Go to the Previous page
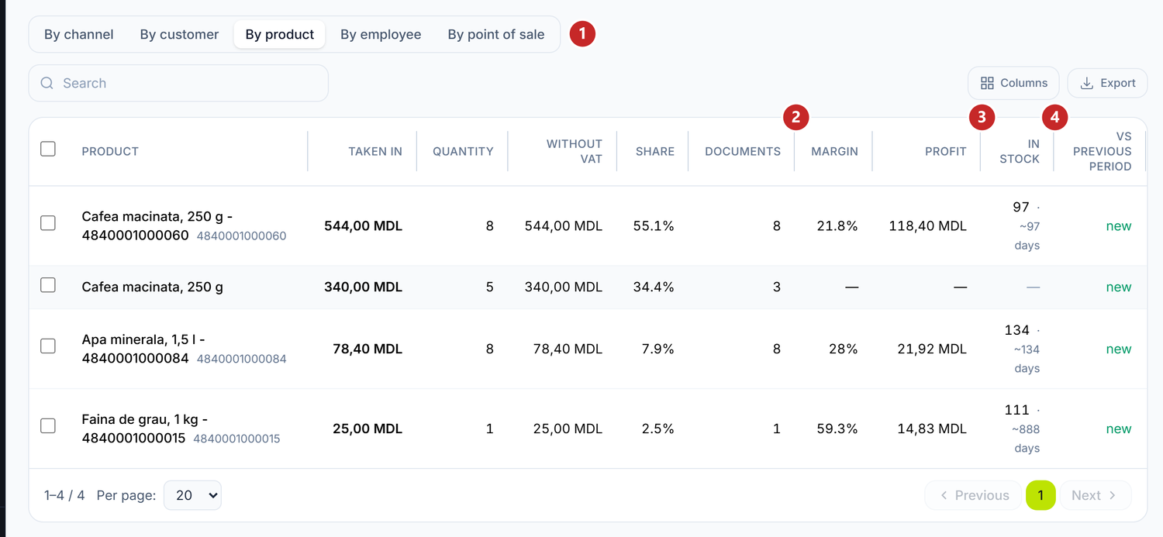This screenshot has height=537, width=1163. (x=974, y=495)
